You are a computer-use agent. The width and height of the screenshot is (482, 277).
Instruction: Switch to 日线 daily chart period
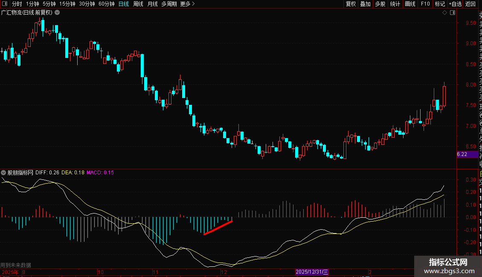click(x=123, y=4)
